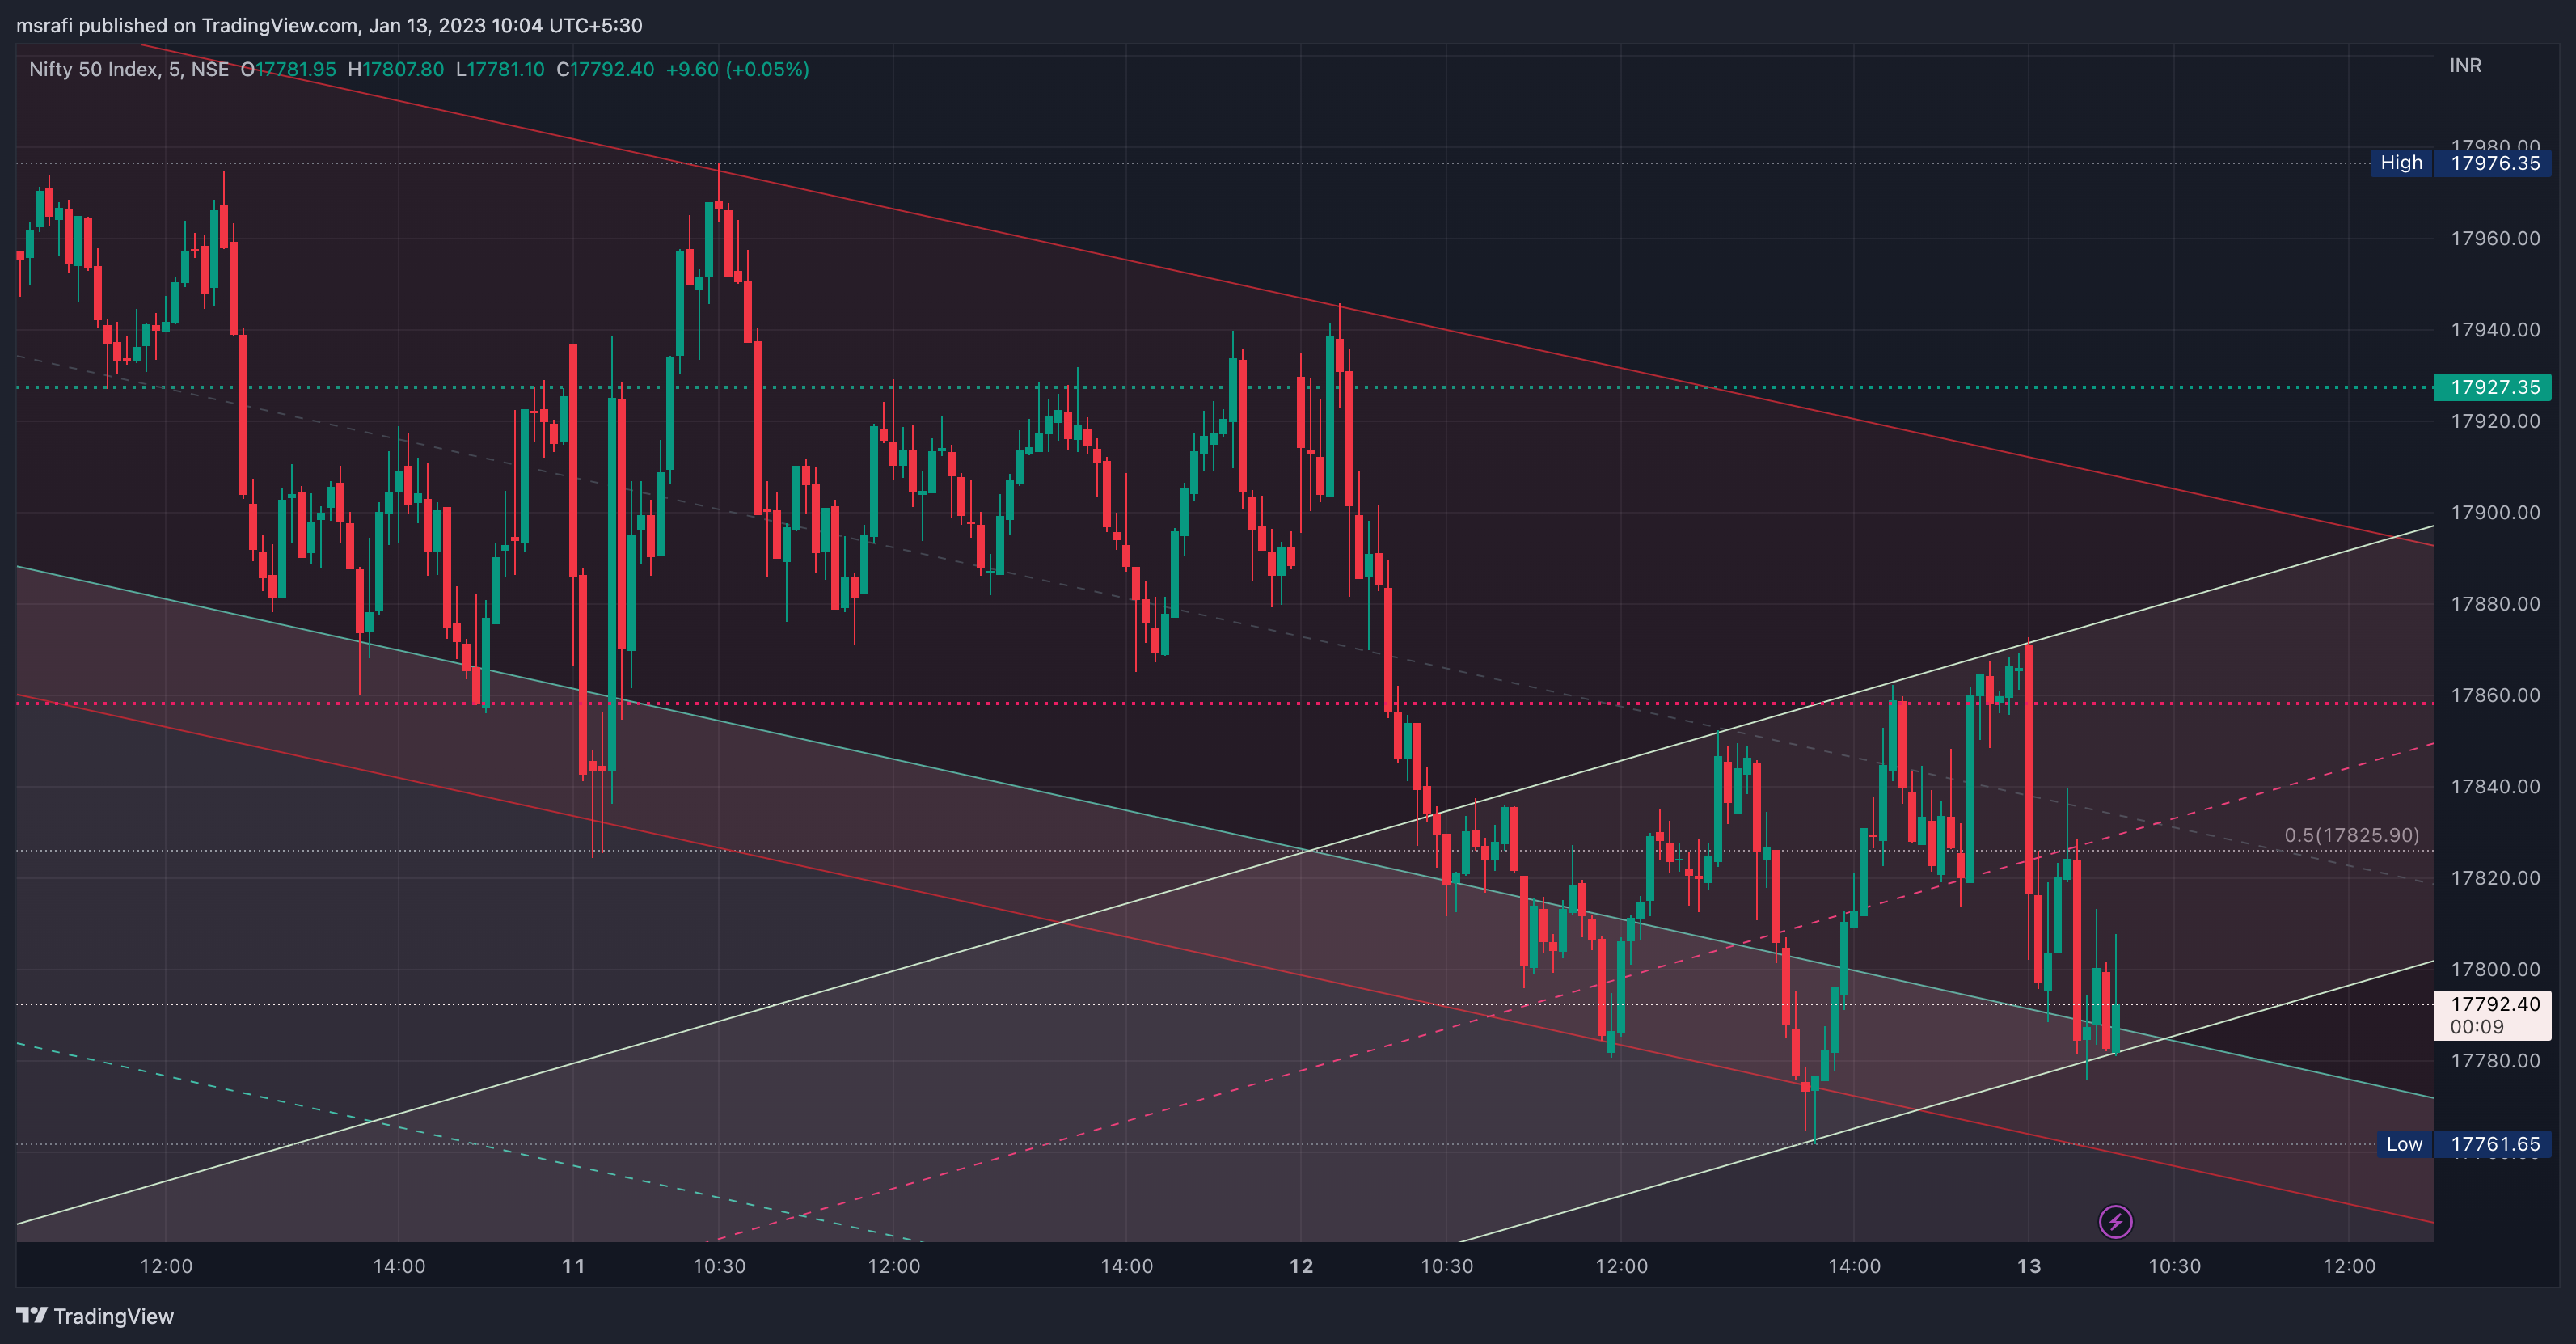
Task: Click the 17780.00 price axis value
Action: [2495, 1061]
